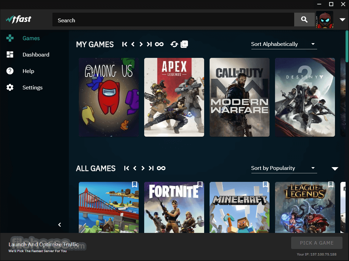Collapse All Games section with triangle
The height and width of the screenshot is (261, 349).
coord(335,169)
